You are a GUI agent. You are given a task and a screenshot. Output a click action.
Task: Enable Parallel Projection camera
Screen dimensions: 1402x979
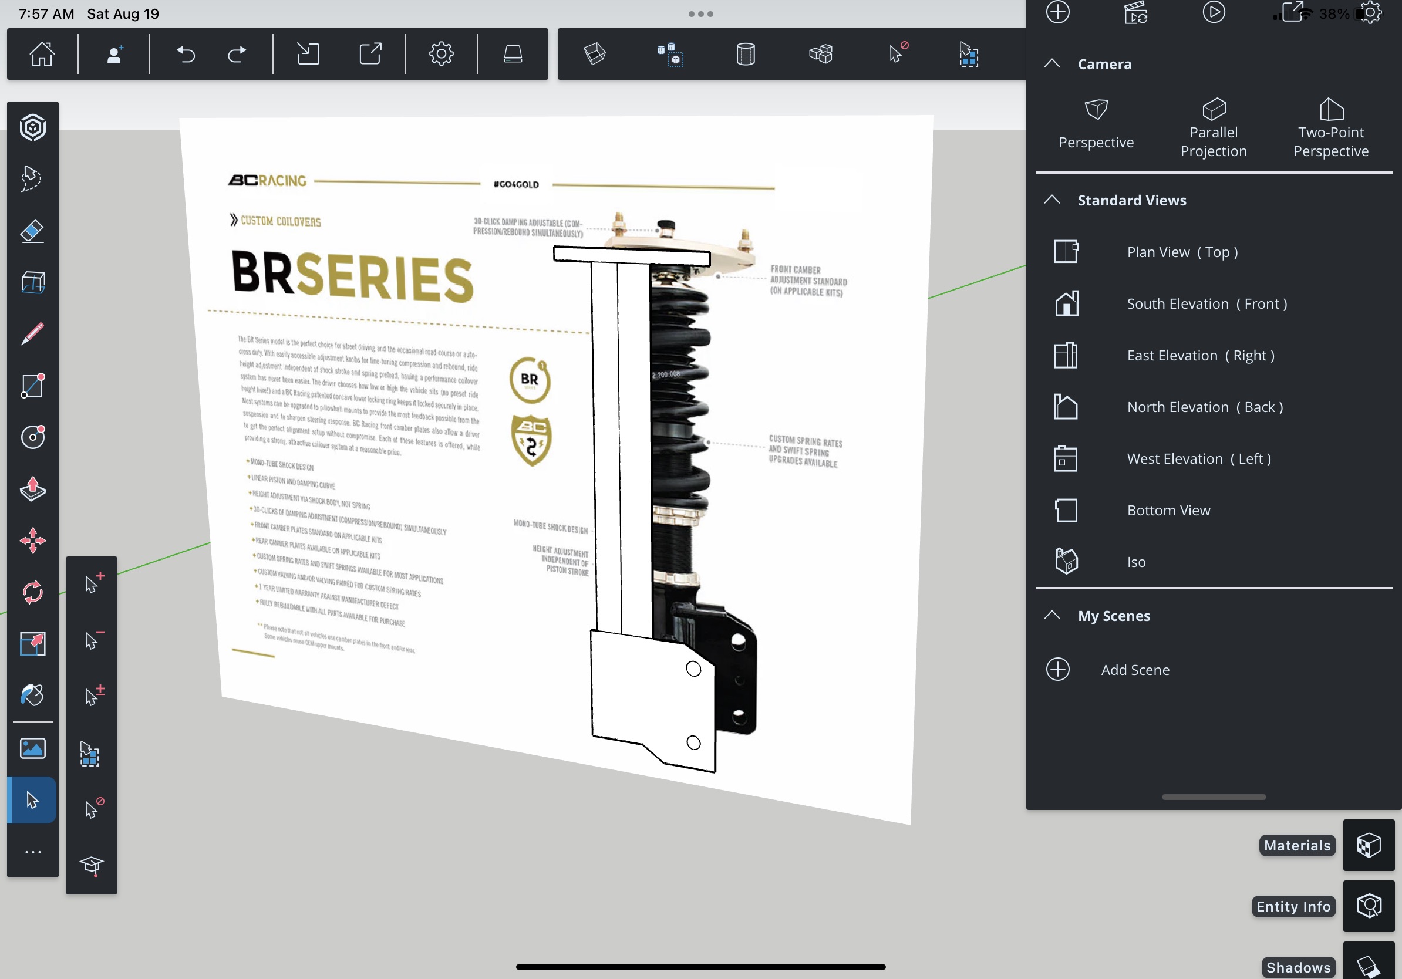point(1214,127)
